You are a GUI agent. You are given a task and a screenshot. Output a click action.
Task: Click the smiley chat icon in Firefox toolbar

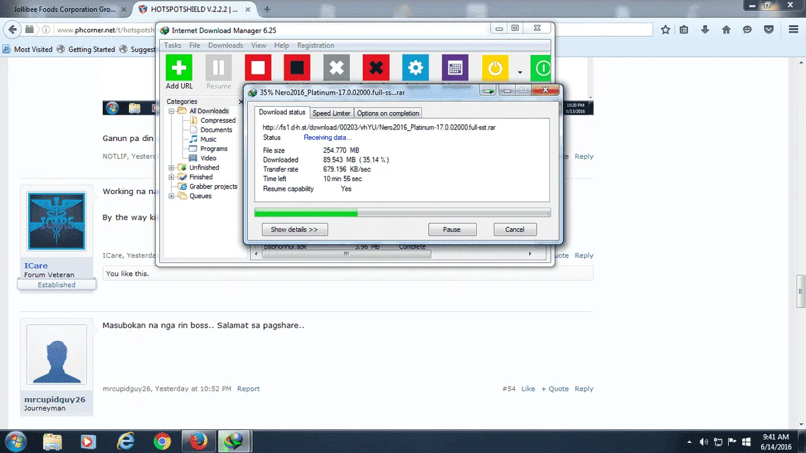[747, 30]
